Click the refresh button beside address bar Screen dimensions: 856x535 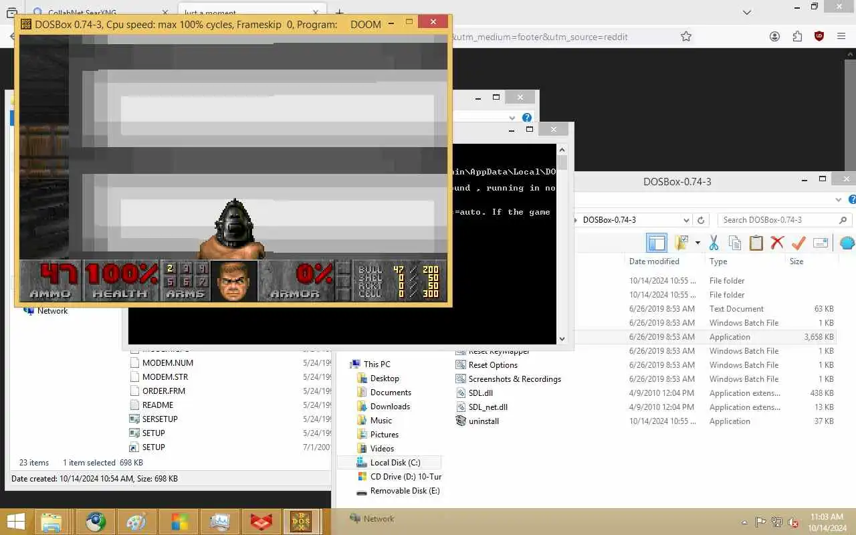(x=701, y=220)
